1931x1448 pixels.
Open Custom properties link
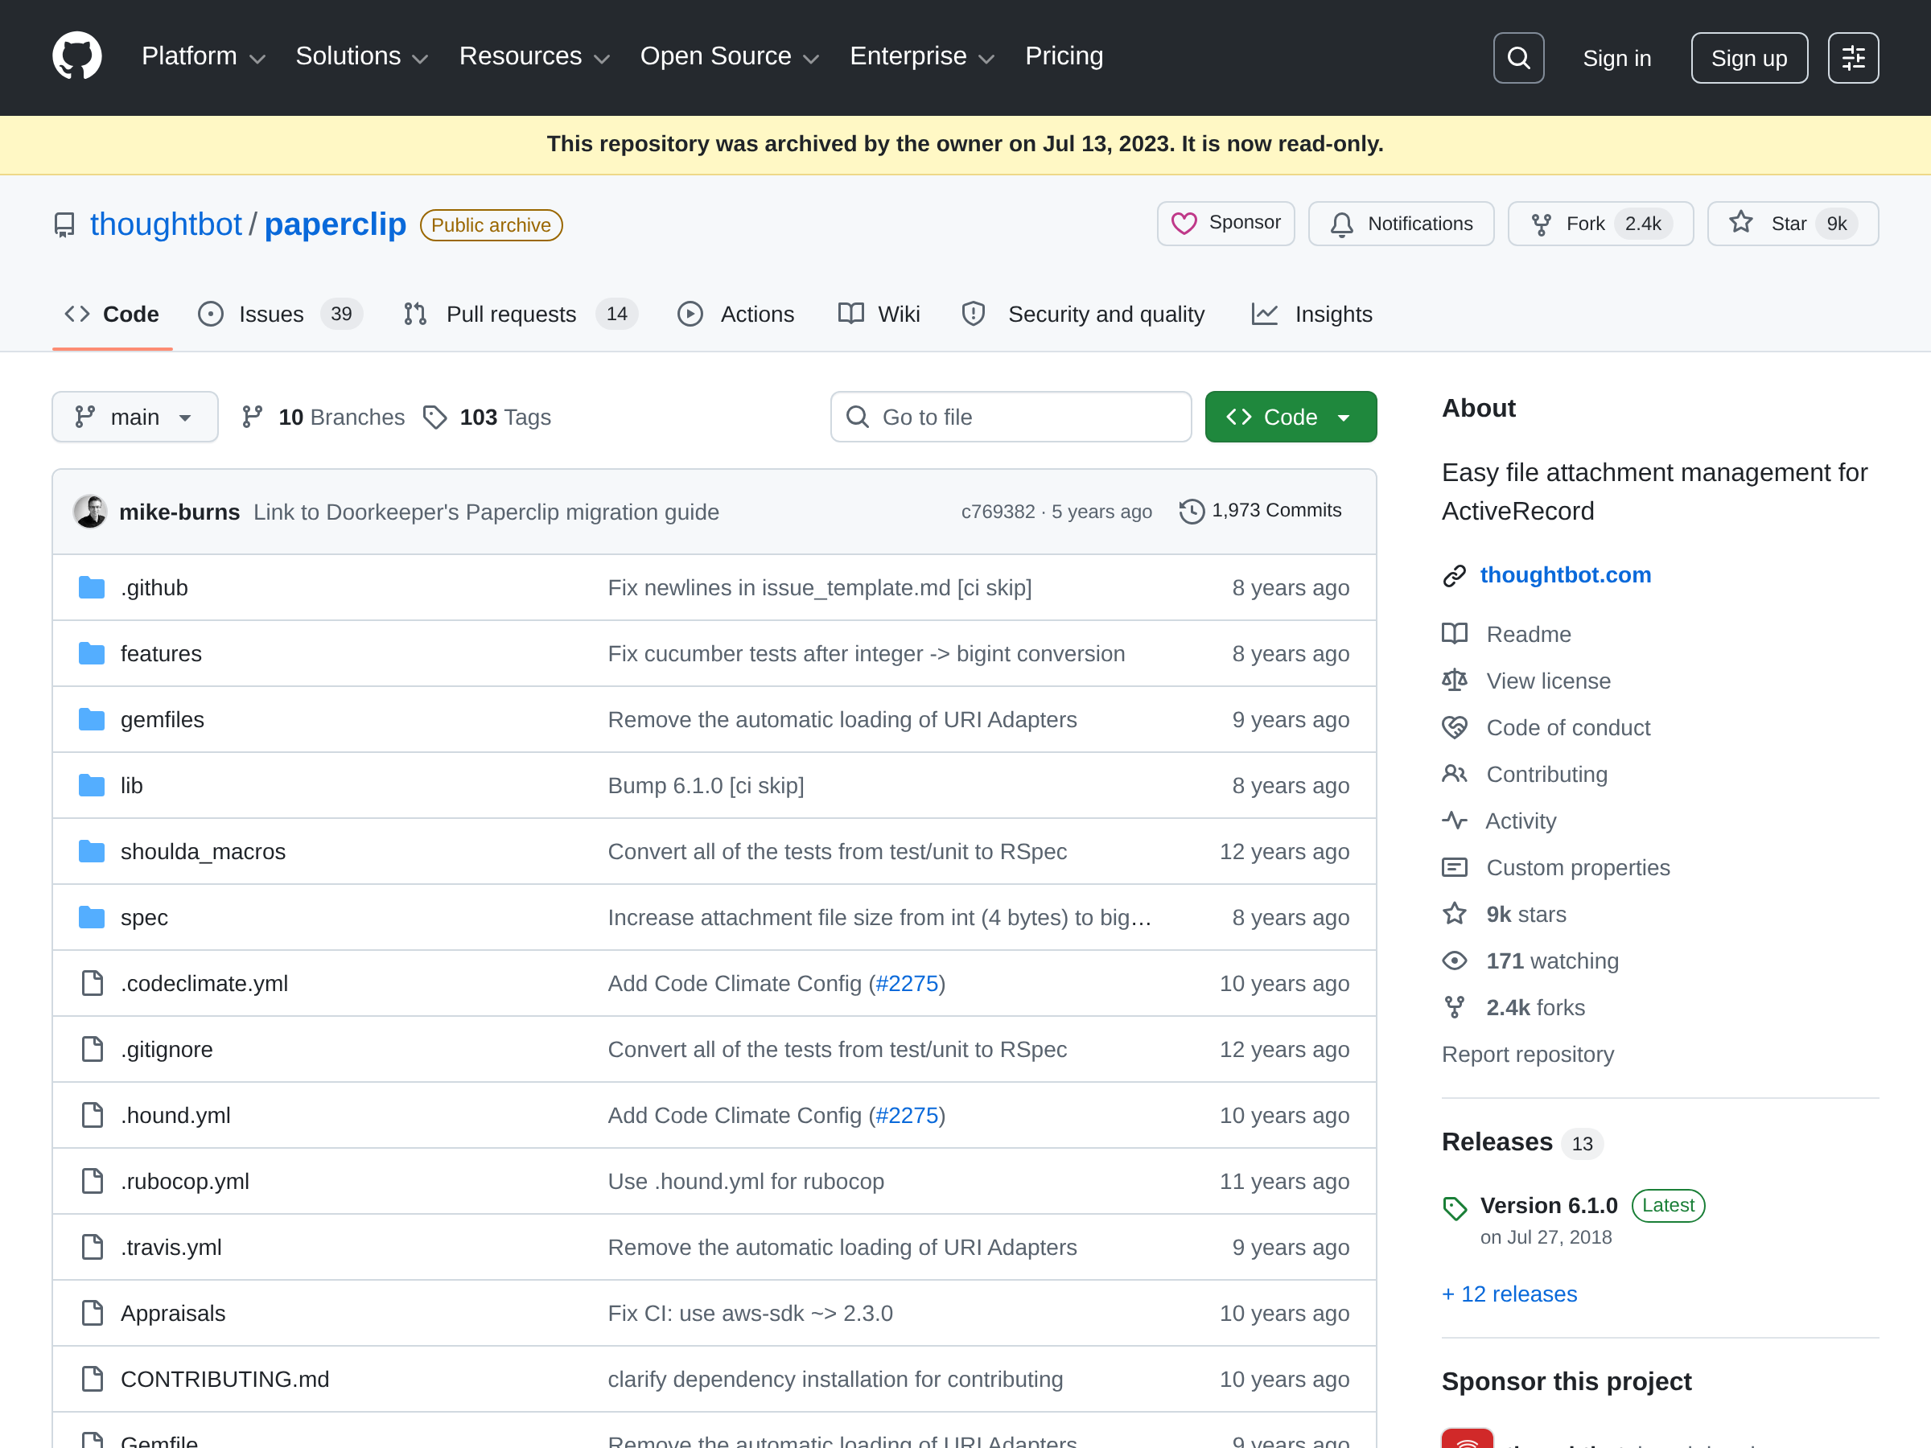(x=1579, y=866)
